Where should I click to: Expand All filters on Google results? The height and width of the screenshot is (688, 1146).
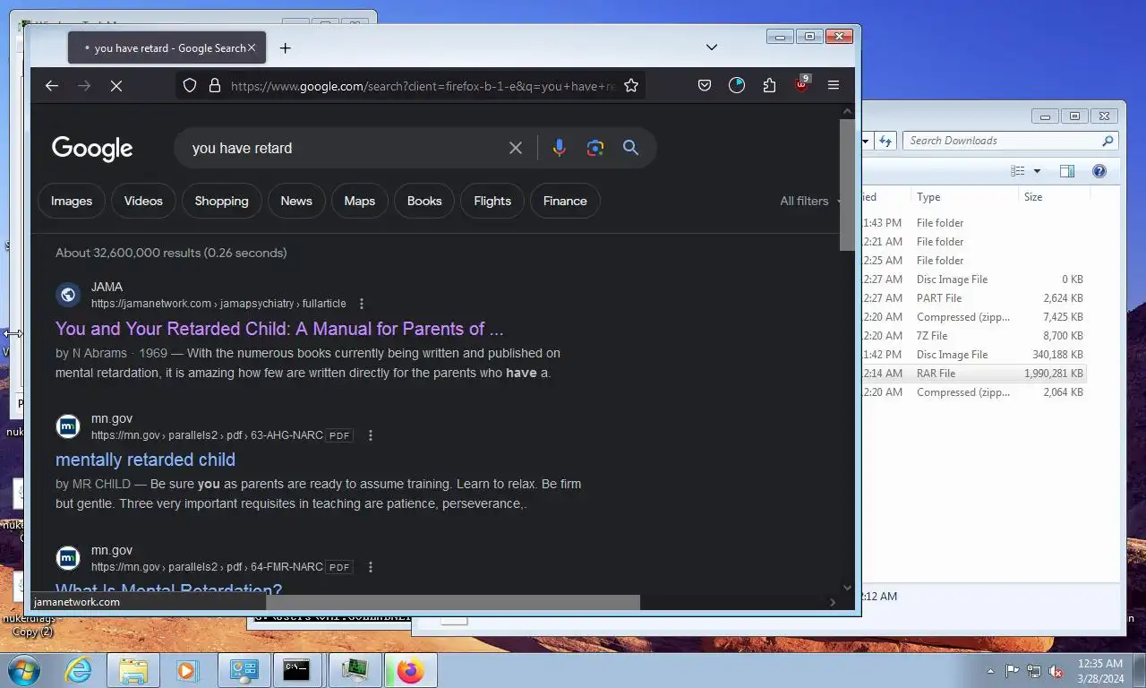tap(809, 201)
